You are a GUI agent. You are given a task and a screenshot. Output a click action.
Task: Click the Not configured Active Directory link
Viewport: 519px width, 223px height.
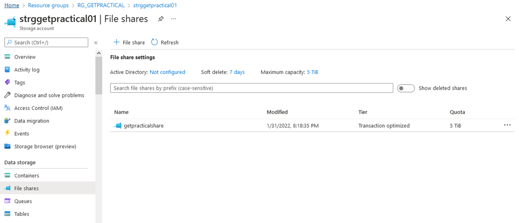click(167, 72)
